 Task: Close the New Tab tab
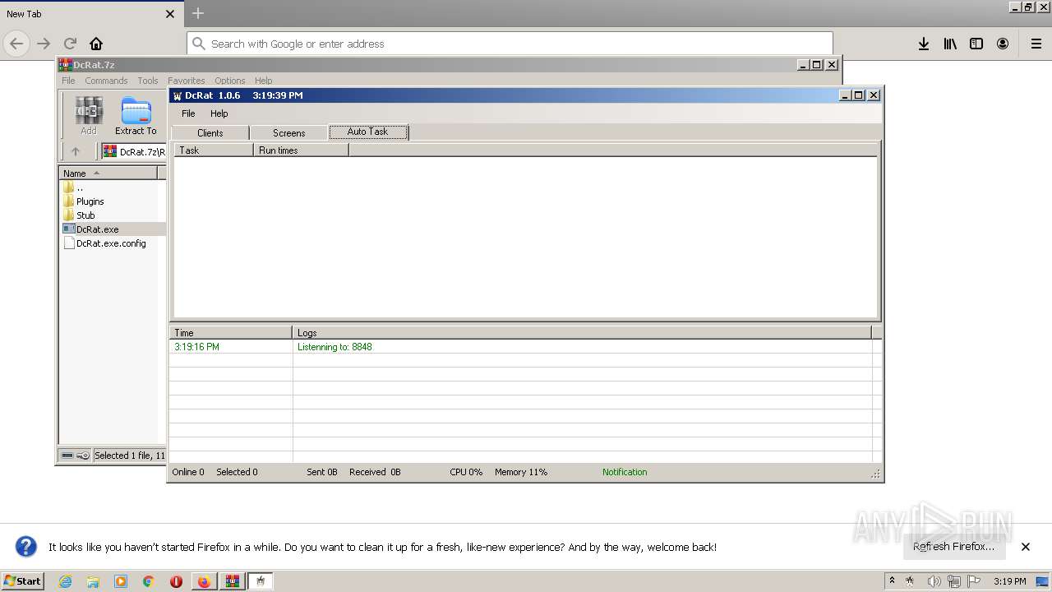[x=170, y=14]
